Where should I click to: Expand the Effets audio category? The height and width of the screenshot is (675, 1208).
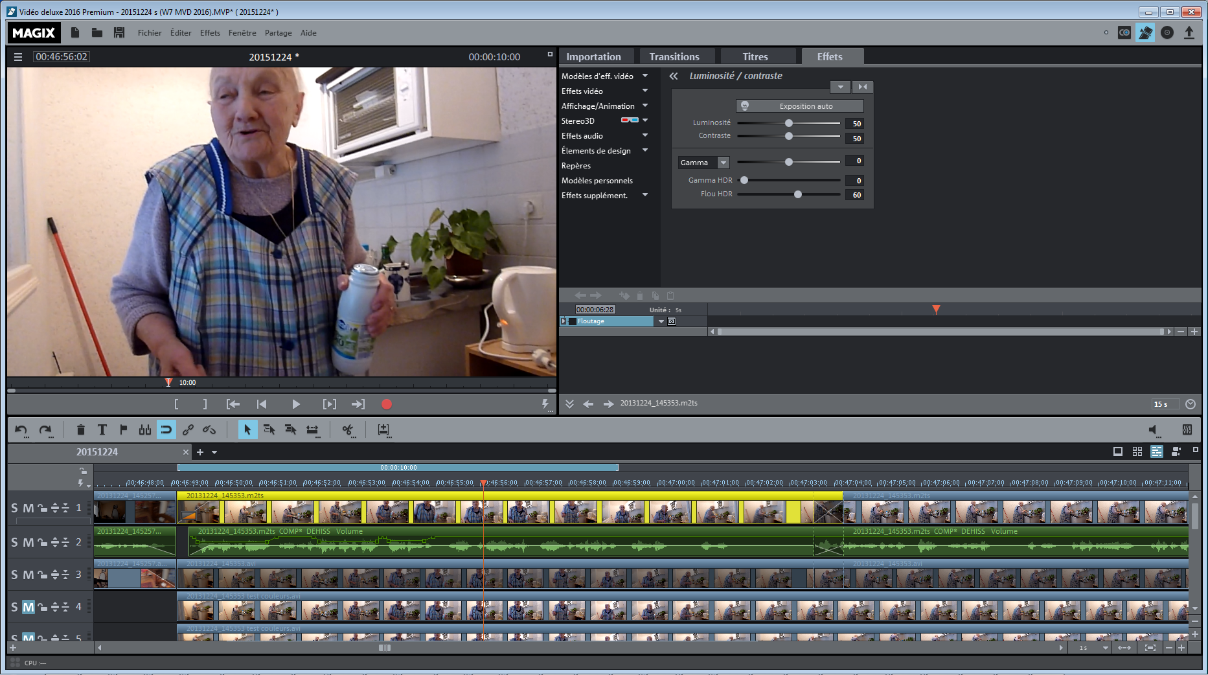click(645, 135)
